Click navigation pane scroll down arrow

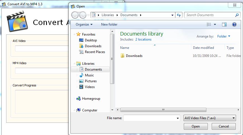(x=112, y=110)
